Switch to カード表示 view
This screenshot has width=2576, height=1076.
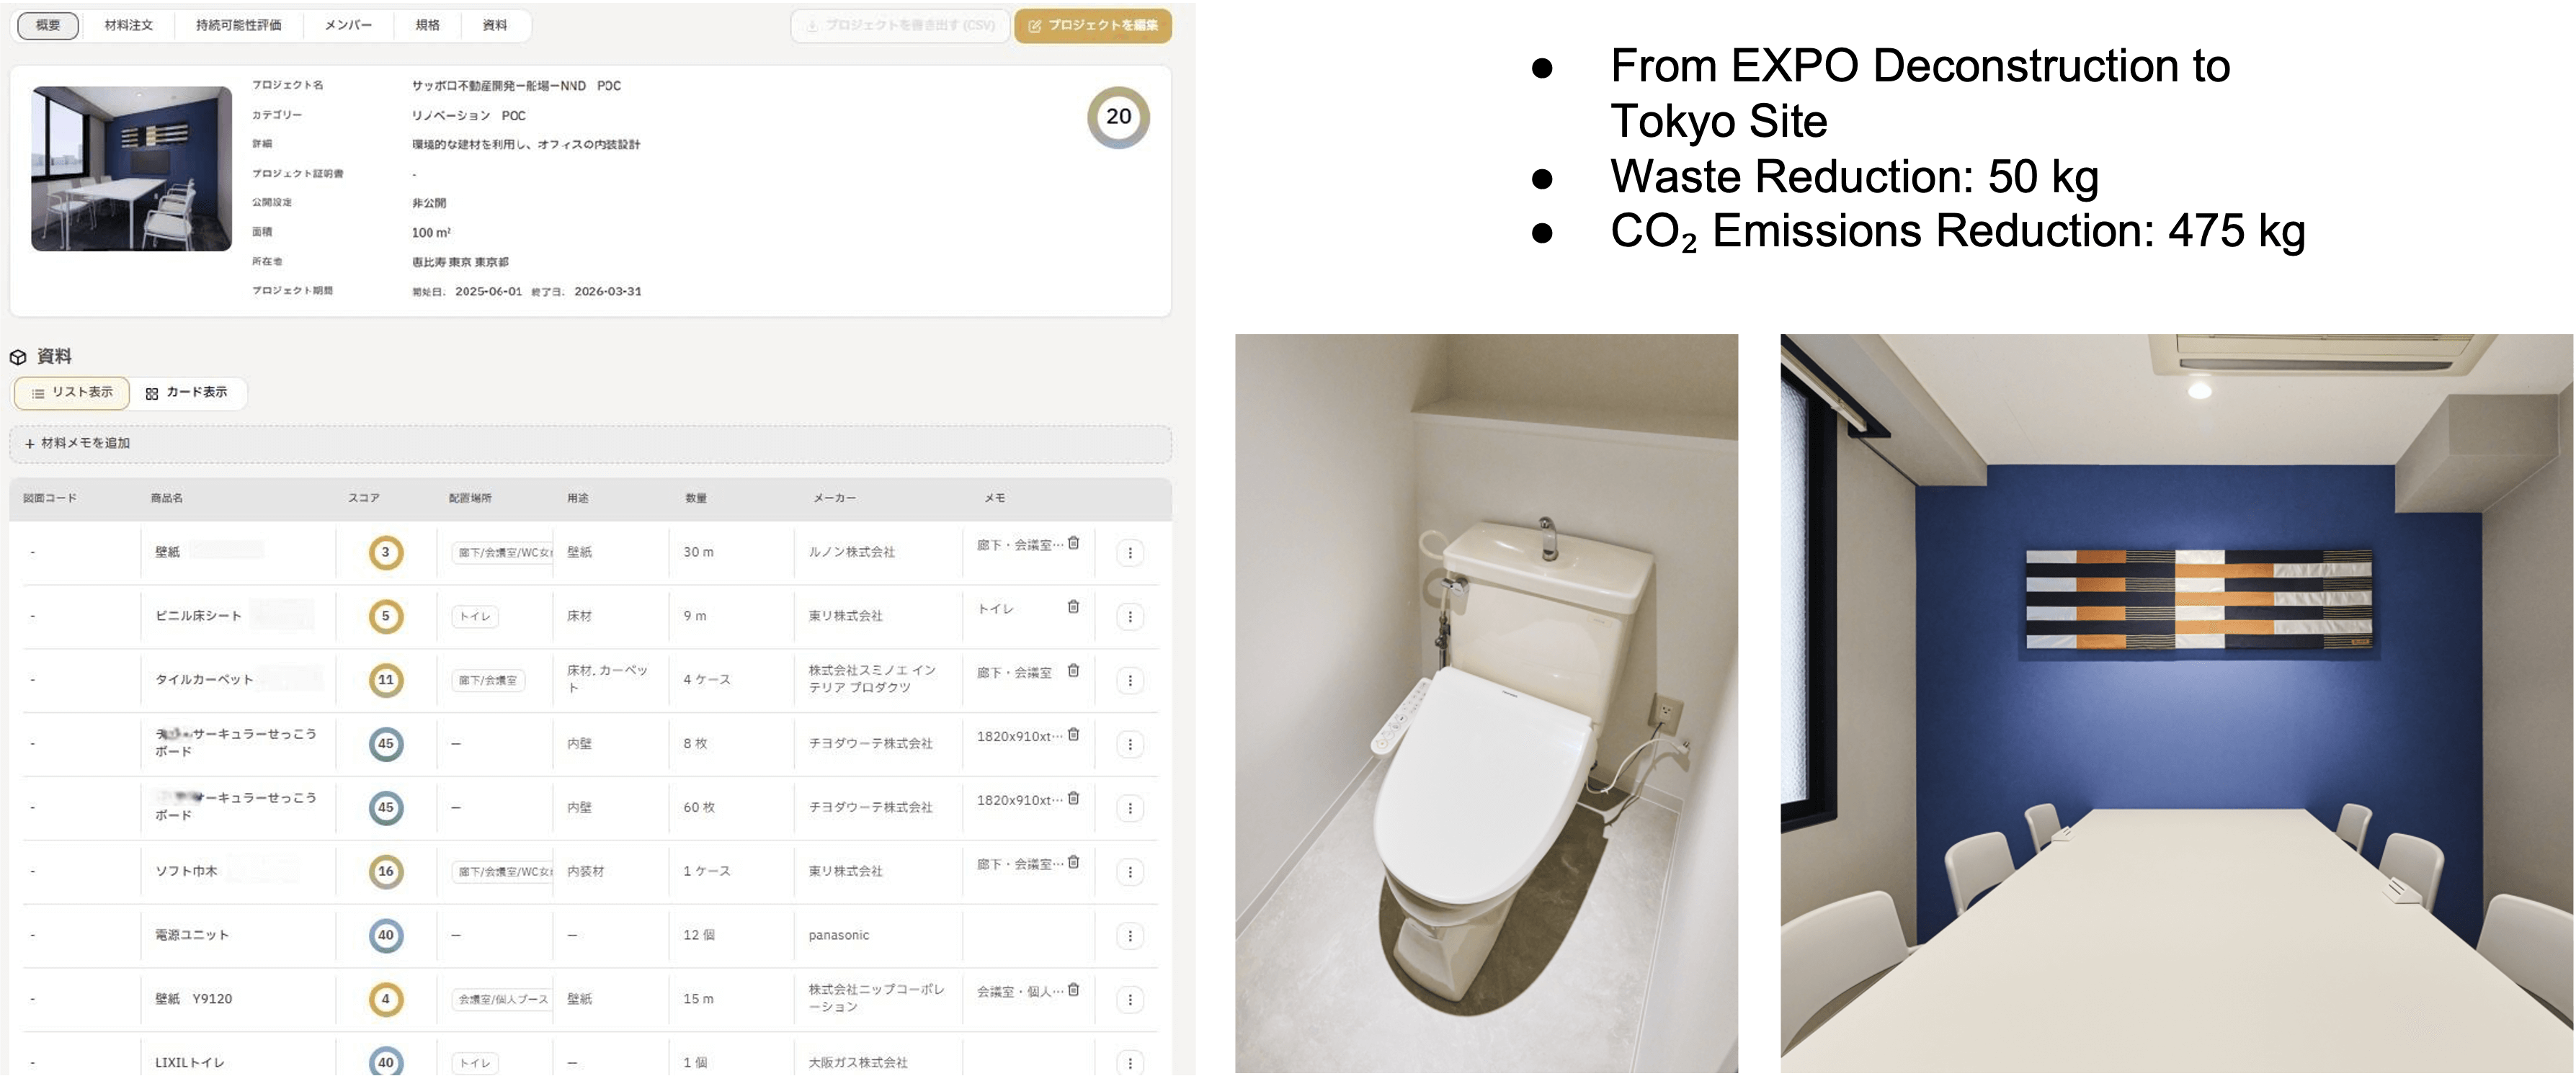(187, 393)
